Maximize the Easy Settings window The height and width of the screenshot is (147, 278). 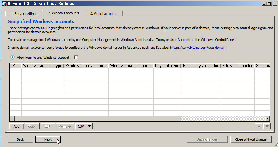click(x=269, y=4)
